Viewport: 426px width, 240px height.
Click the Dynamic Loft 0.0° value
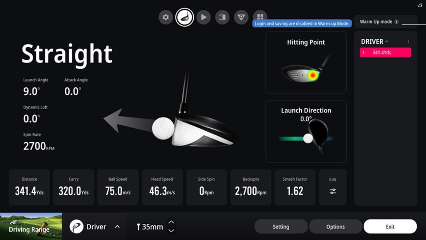tap(31, 119)
